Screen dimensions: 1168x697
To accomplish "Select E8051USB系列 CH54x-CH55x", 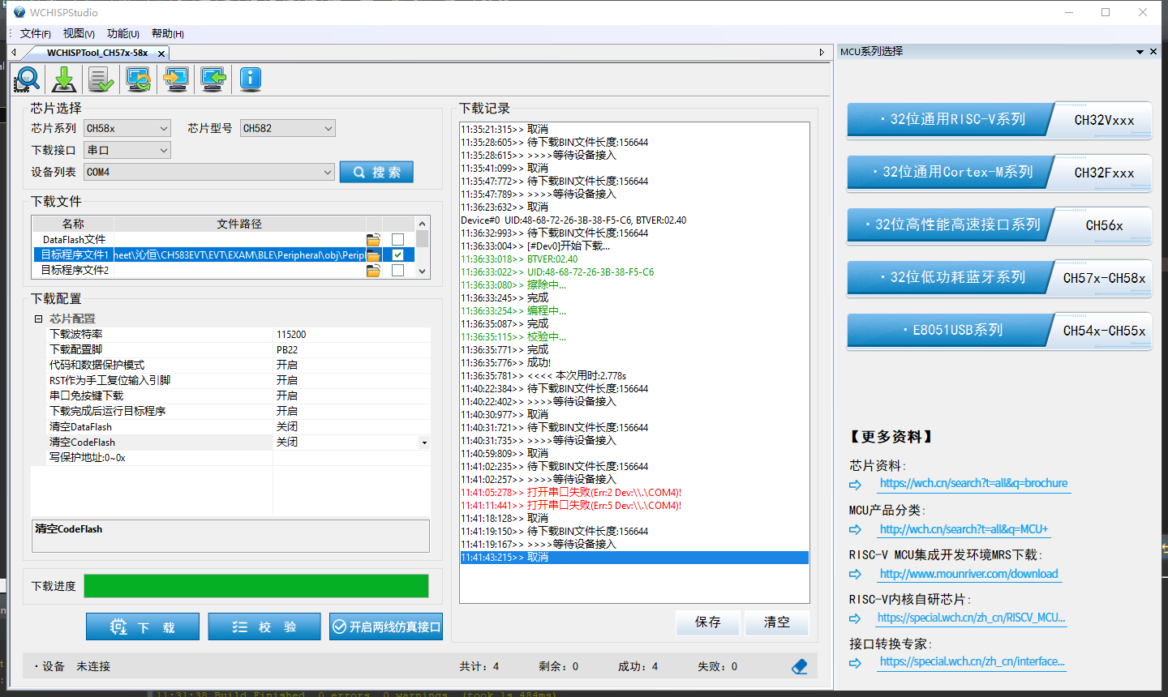I will click(999, 331).
